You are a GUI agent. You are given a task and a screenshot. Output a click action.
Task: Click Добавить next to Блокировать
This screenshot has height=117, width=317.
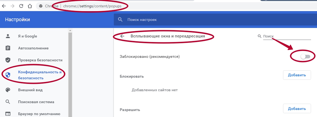click(297, 75)
